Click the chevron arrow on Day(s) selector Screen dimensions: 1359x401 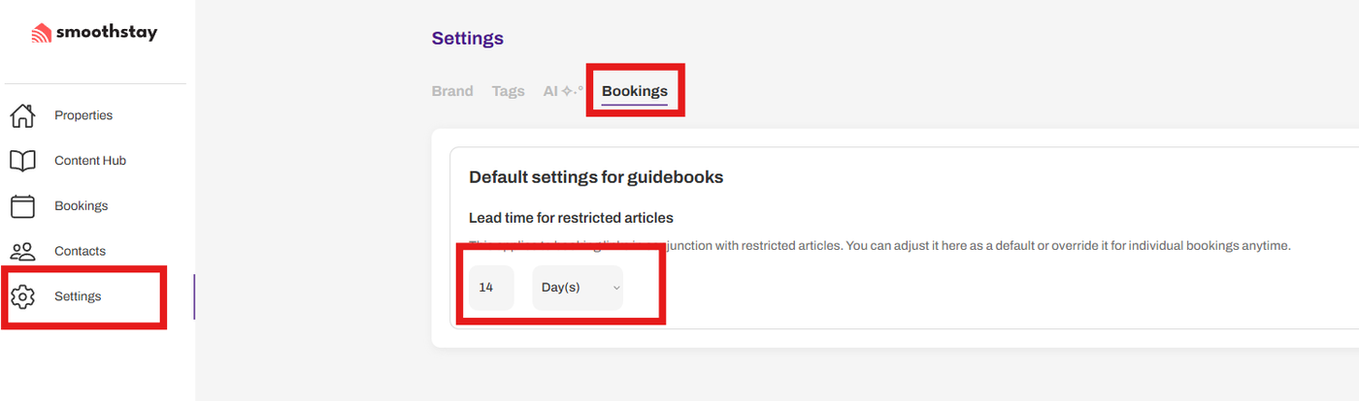coord(615,288)
